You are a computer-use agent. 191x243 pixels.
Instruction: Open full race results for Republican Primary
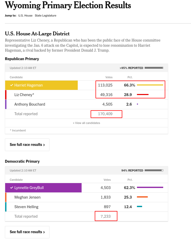coord(27,145)
